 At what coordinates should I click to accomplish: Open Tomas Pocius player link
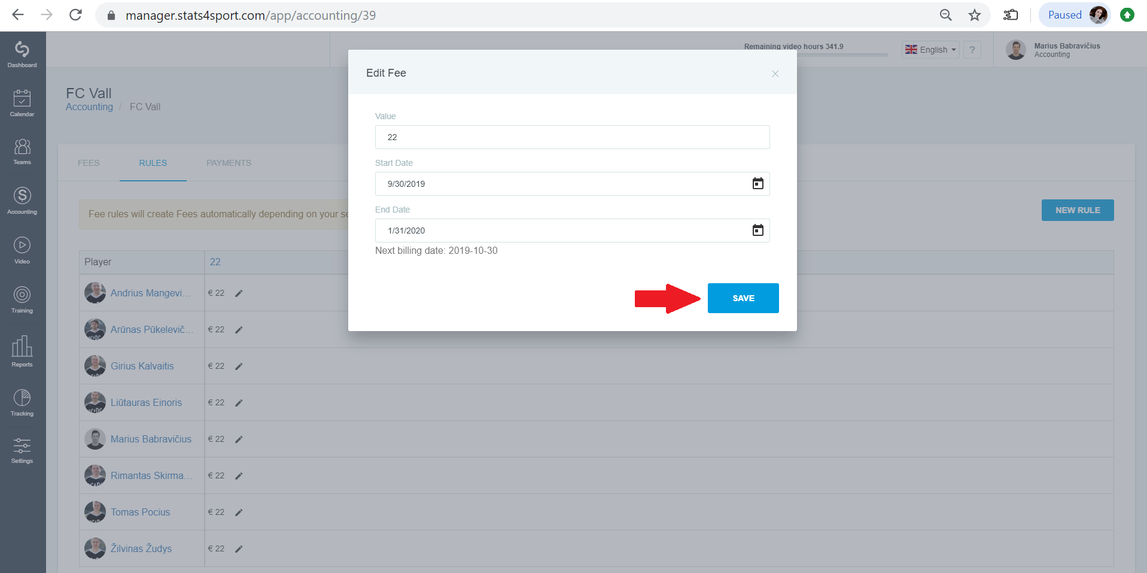(141, 512)
